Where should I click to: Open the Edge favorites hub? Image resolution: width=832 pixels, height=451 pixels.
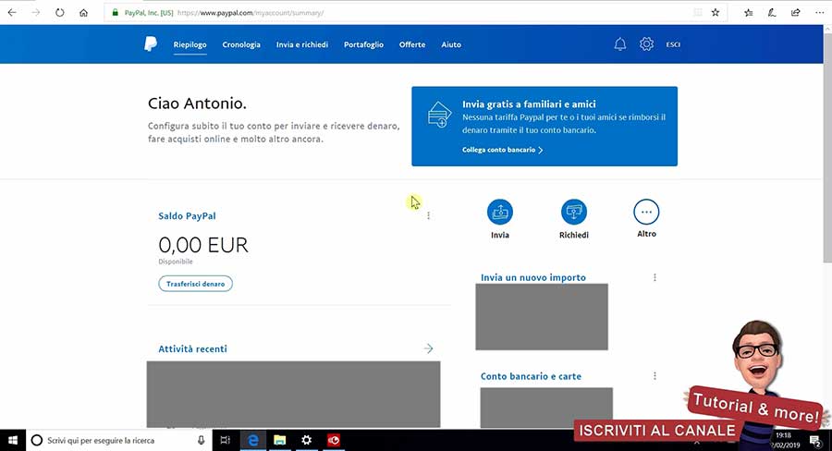(748, 12)
